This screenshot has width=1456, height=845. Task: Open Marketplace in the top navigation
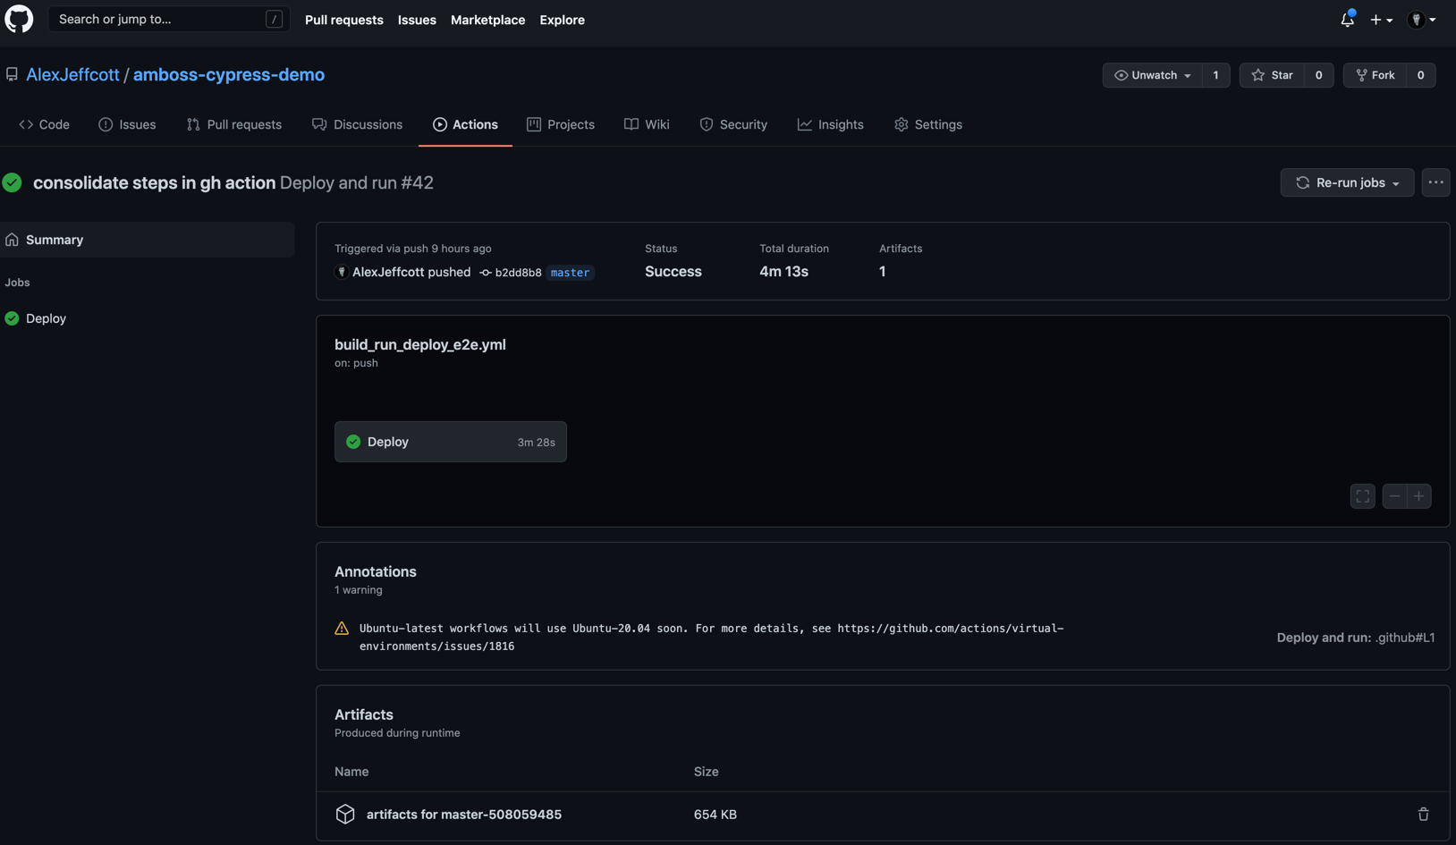pyautogui.click(x=487, y=19)
